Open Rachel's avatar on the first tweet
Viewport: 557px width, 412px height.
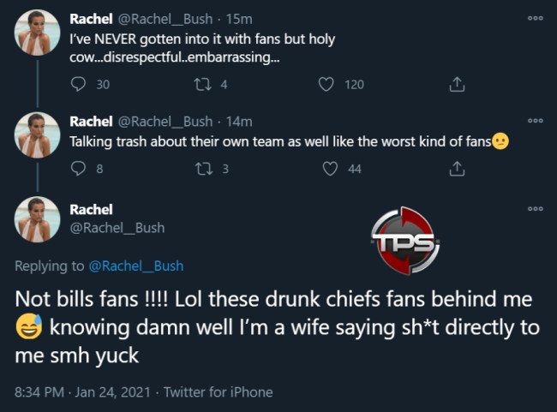[x=37, y=33]
